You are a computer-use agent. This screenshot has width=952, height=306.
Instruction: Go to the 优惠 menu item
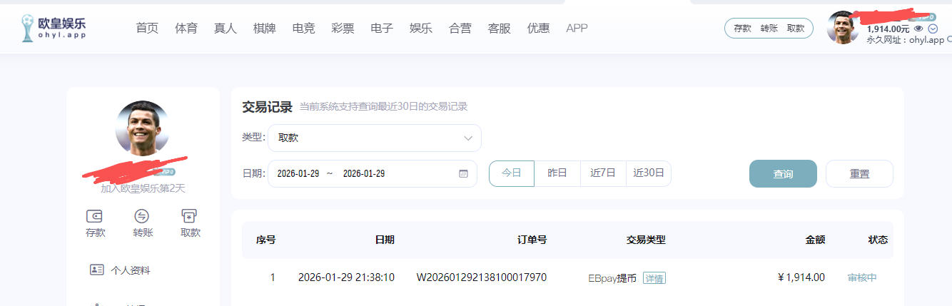(538, 29)
